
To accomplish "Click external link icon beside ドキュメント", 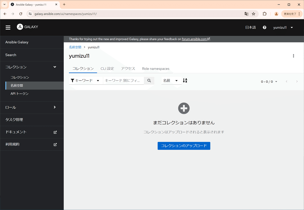I will tap(55, 132).
